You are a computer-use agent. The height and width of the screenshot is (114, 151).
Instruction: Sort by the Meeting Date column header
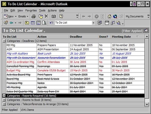tap(128, 37)
